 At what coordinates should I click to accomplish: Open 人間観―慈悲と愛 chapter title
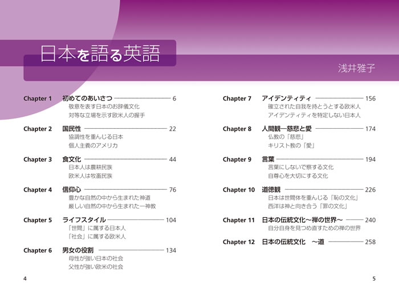(287, 129)
